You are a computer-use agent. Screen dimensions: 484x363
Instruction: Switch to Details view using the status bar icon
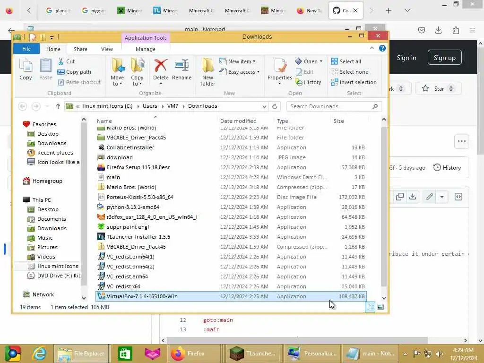tap(371, 307)
